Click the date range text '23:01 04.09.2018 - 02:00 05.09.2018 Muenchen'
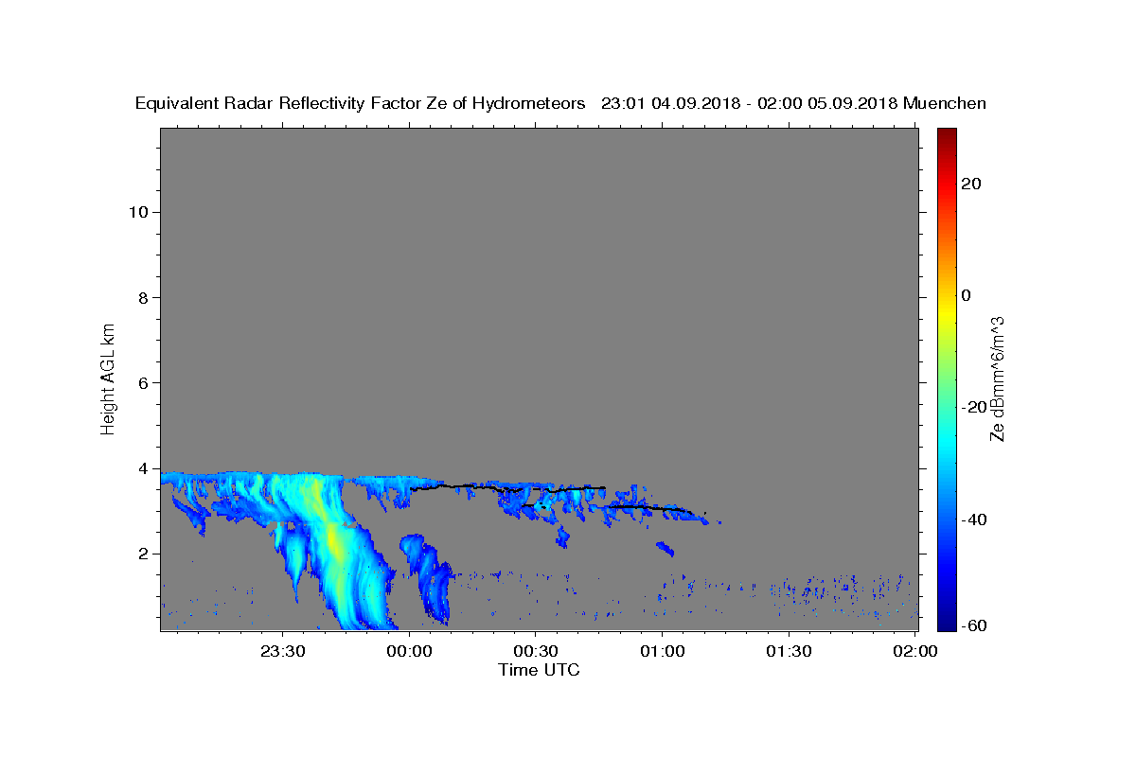The image size is (1136, 757). click(794, 104)
